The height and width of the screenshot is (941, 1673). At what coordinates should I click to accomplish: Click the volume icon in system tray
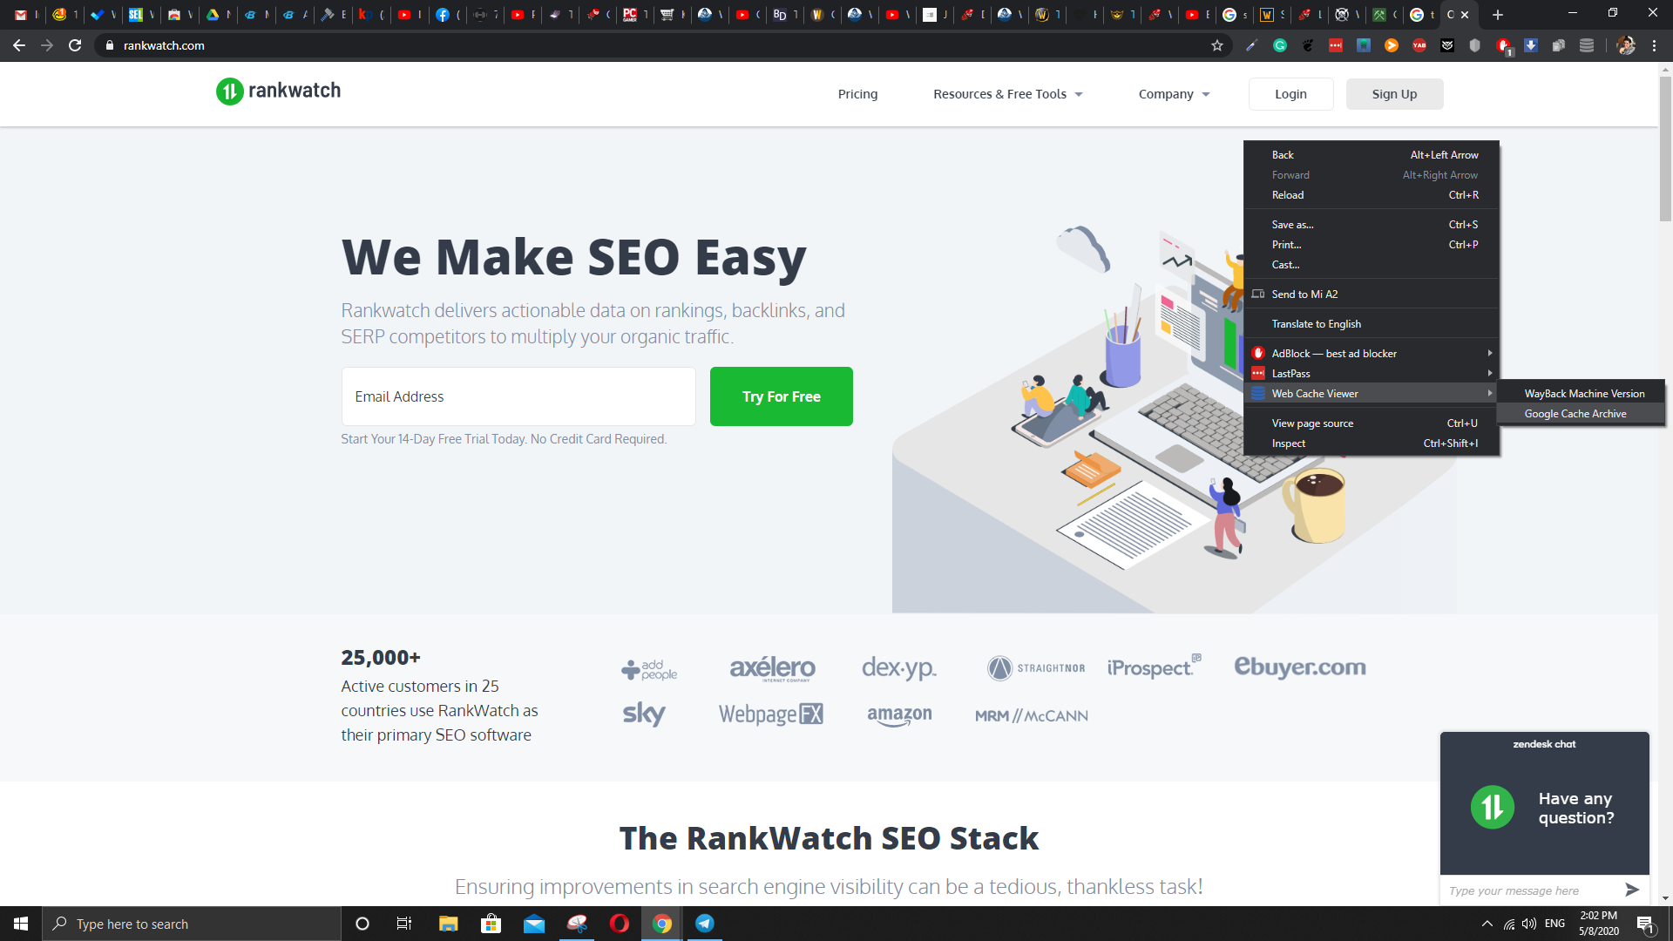pos(1529,924)
